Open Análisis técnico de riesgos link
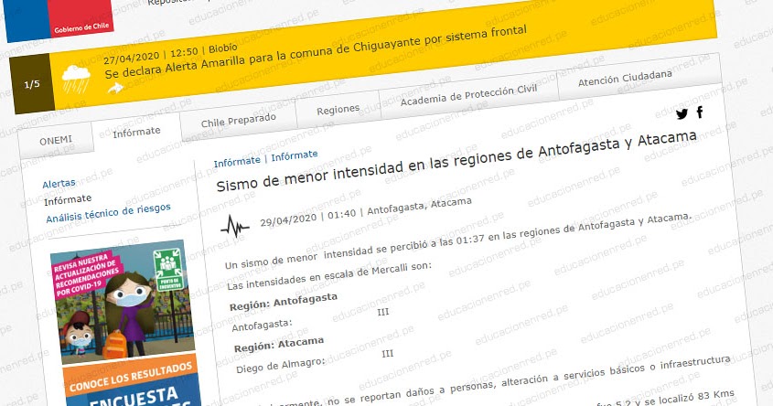This screenshot has height=406, width=773. [109, 213]
